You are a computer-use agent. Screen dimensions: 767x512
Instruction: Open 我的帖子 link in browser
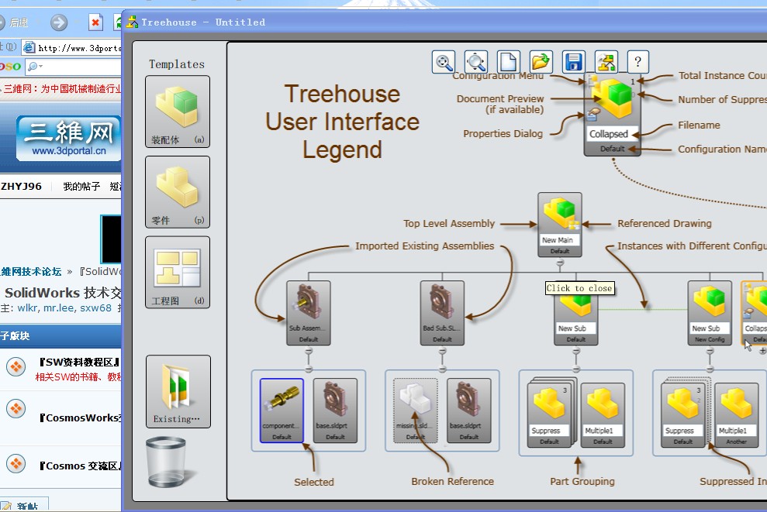[81, 186]
